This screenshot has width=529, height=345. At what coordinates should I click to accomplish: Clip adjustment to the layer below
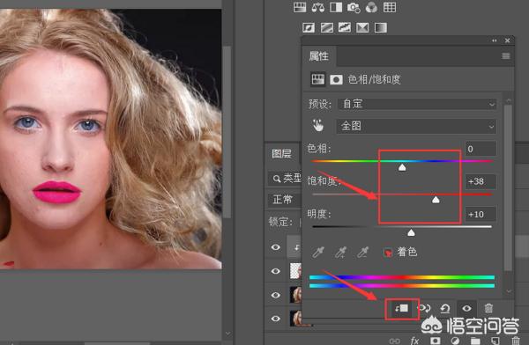(402, 308)
